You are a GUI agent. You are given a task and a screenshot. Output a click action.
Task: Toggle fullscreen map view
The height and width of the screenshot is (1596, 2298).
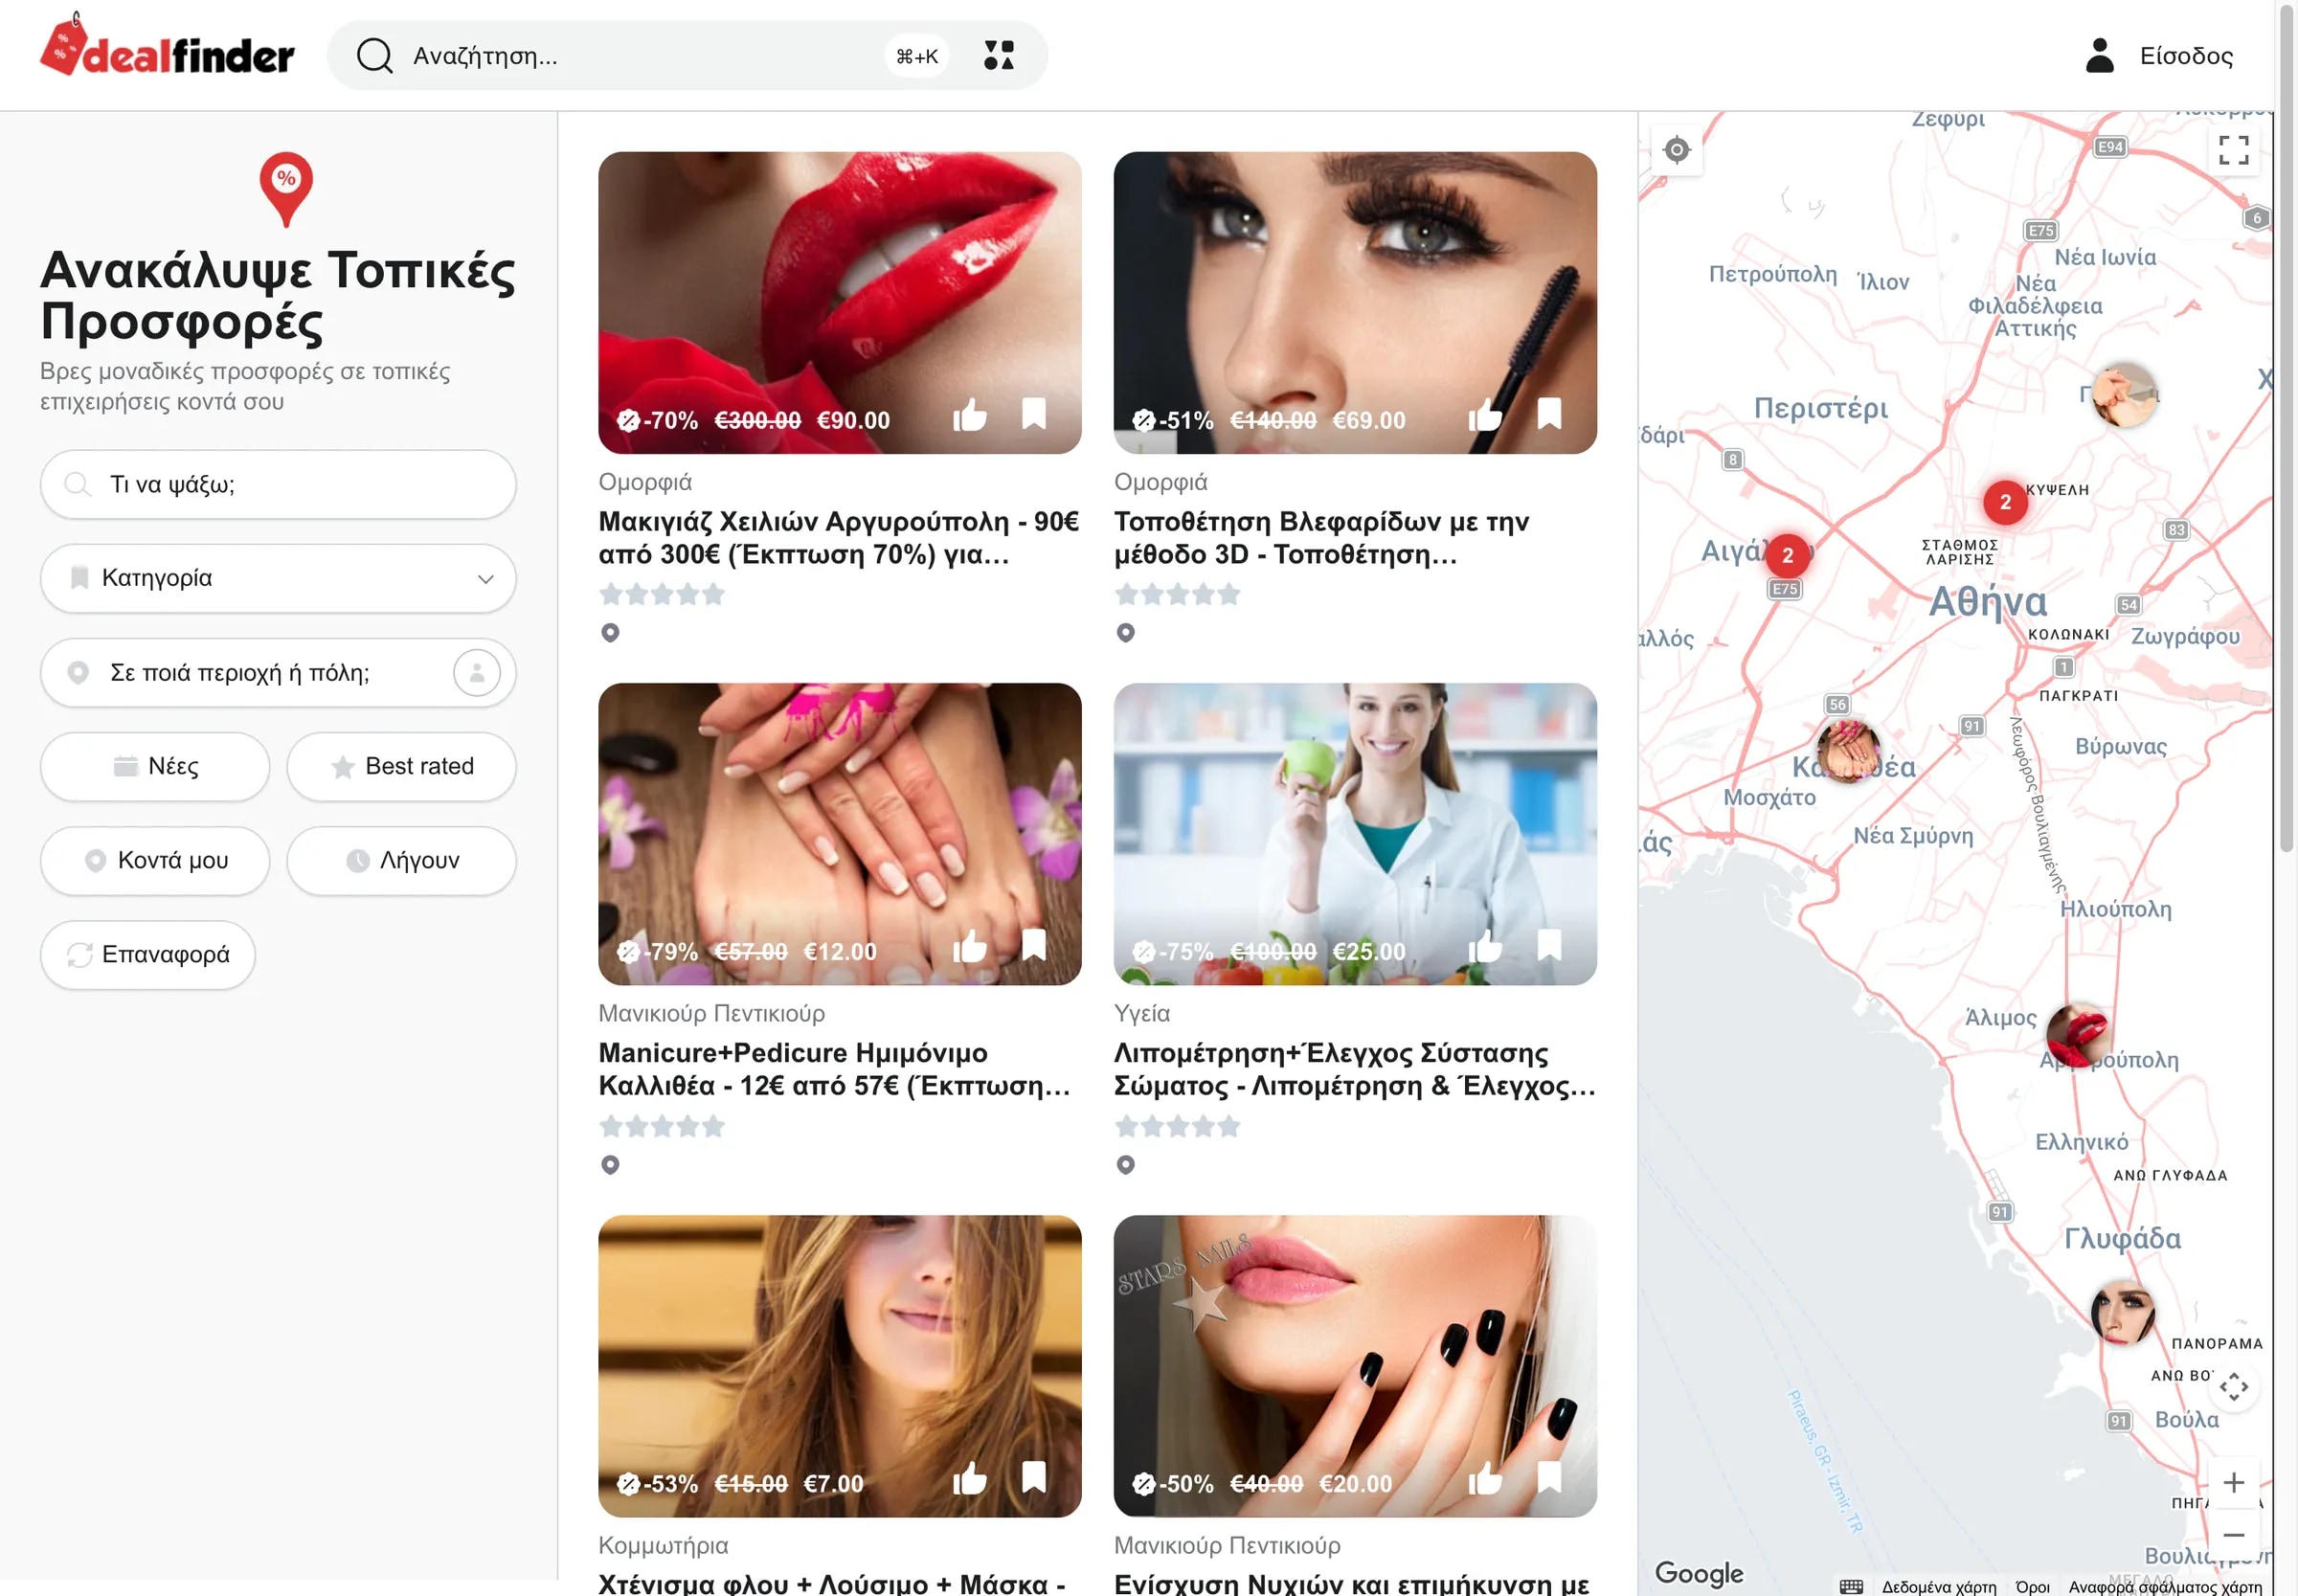pyautogui.click(x=2233, y=150)
